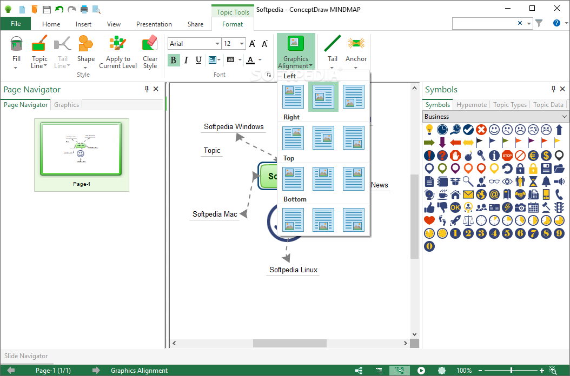Choose Top alignment with centered image
The height and width of the screenshot is (376, 570).
coord(323,179)
